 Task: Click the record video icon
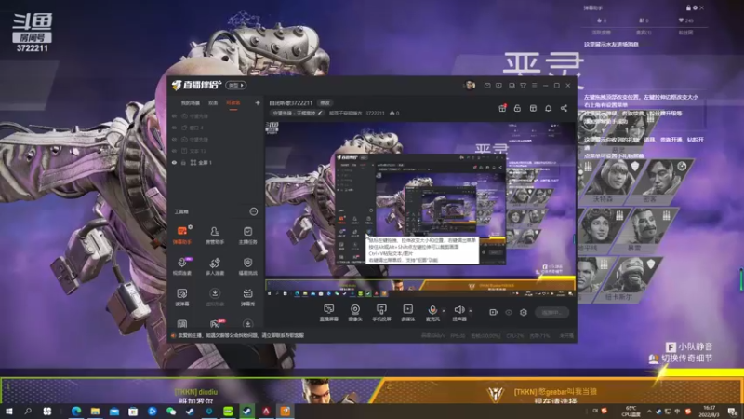(494, 312)
